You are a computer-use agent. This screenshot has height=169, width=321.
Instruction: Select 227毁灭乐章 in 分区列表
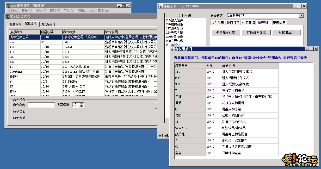point(185,28)
